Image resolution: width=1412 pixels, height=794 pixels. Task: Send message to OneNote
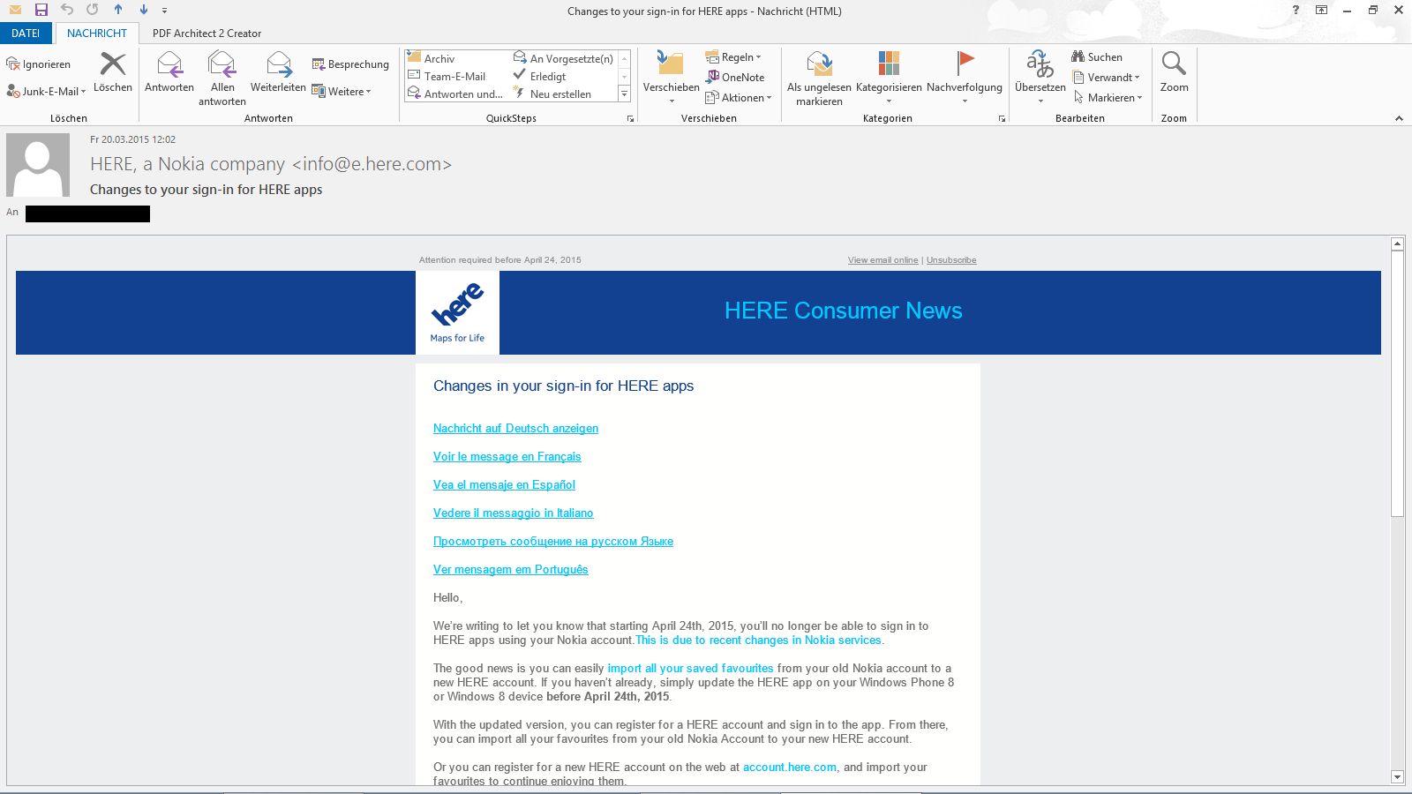[735, 77]
